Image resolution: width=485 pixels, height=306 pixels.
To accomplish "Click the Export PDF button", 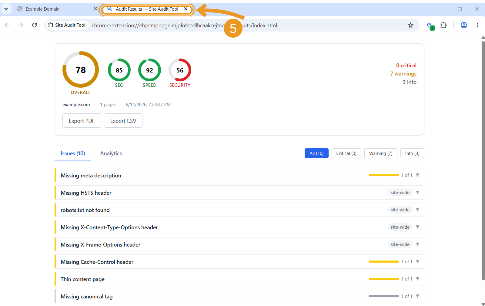I will (x=82, y=121).
